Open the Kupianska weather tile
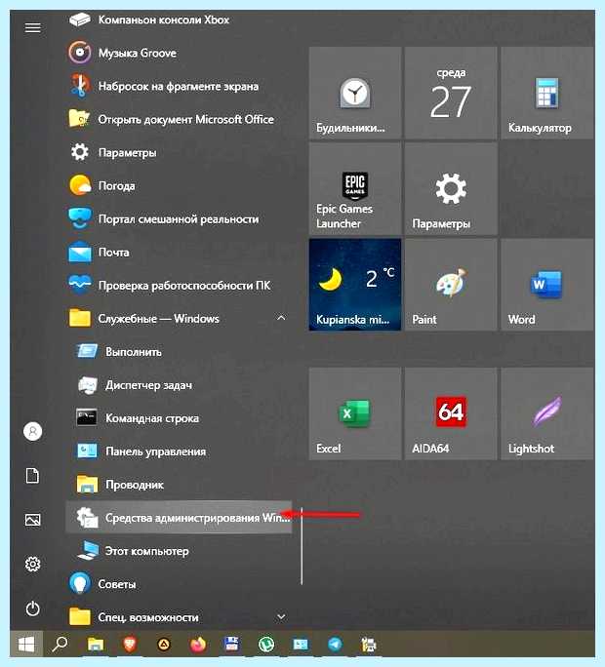 click(355, 285)
